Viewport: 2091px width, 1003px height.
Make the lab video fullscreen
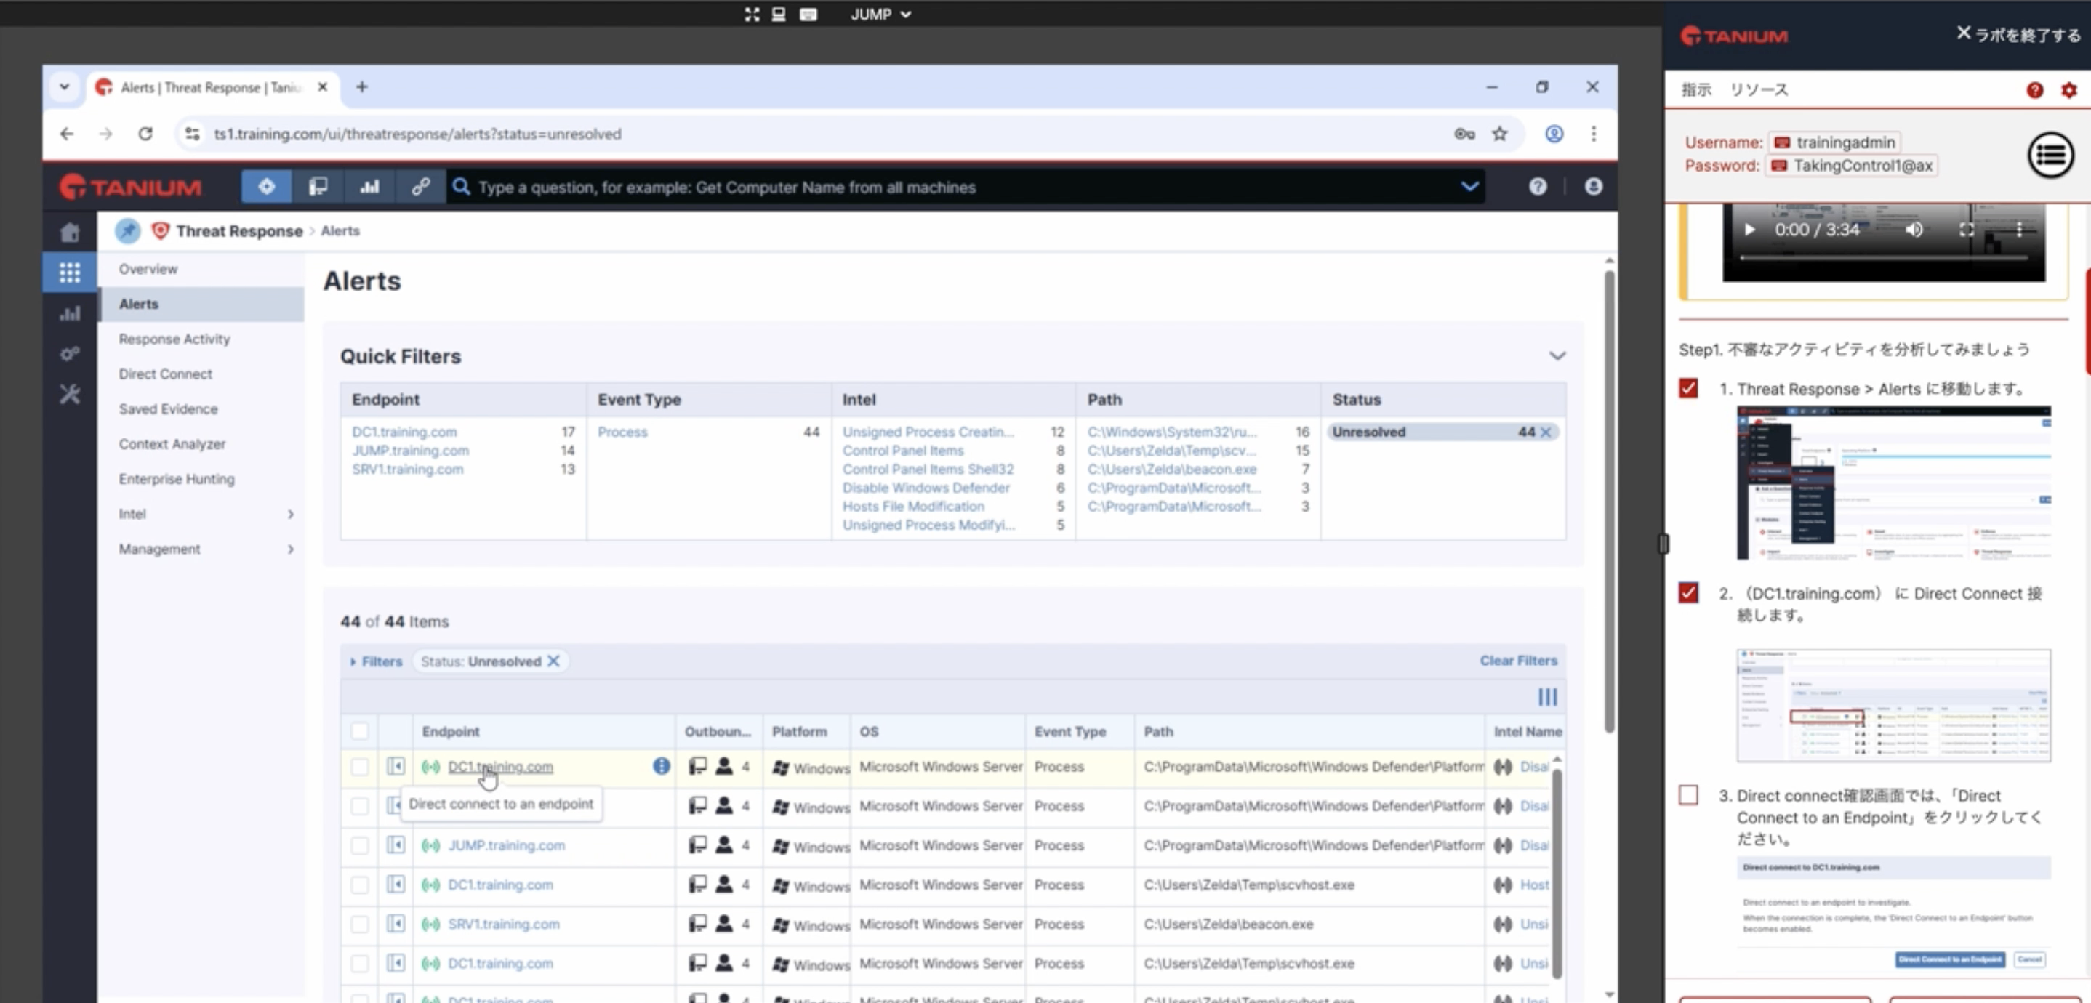[x=1967, y=230]
